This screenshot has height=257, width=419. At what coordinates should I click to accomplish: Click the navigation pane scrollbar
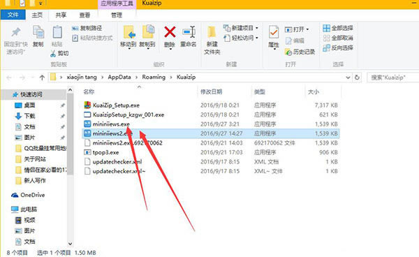[x=70, y=133]
